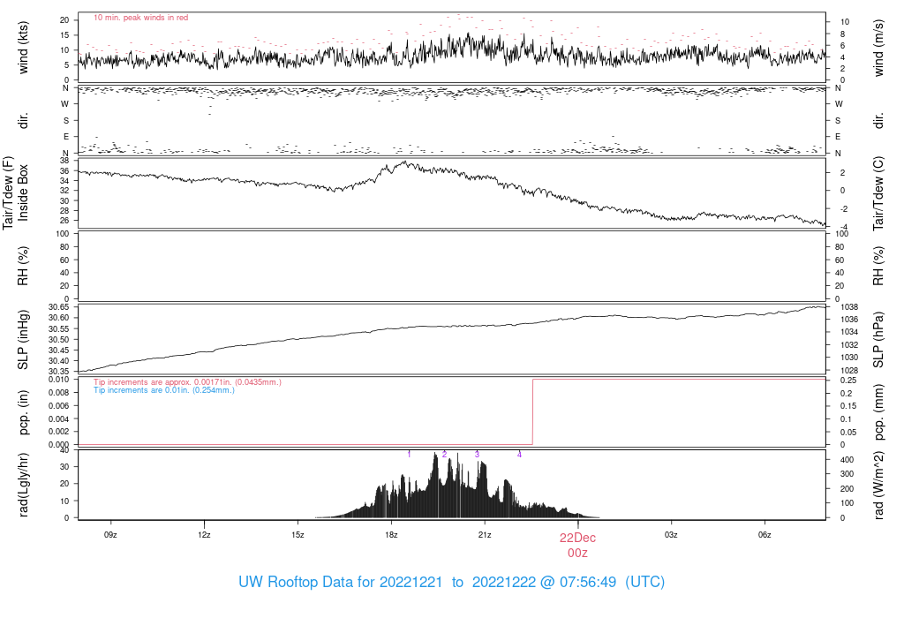Click the '06z' time axis label
The image size is (904, 618).
coord(765,535)
